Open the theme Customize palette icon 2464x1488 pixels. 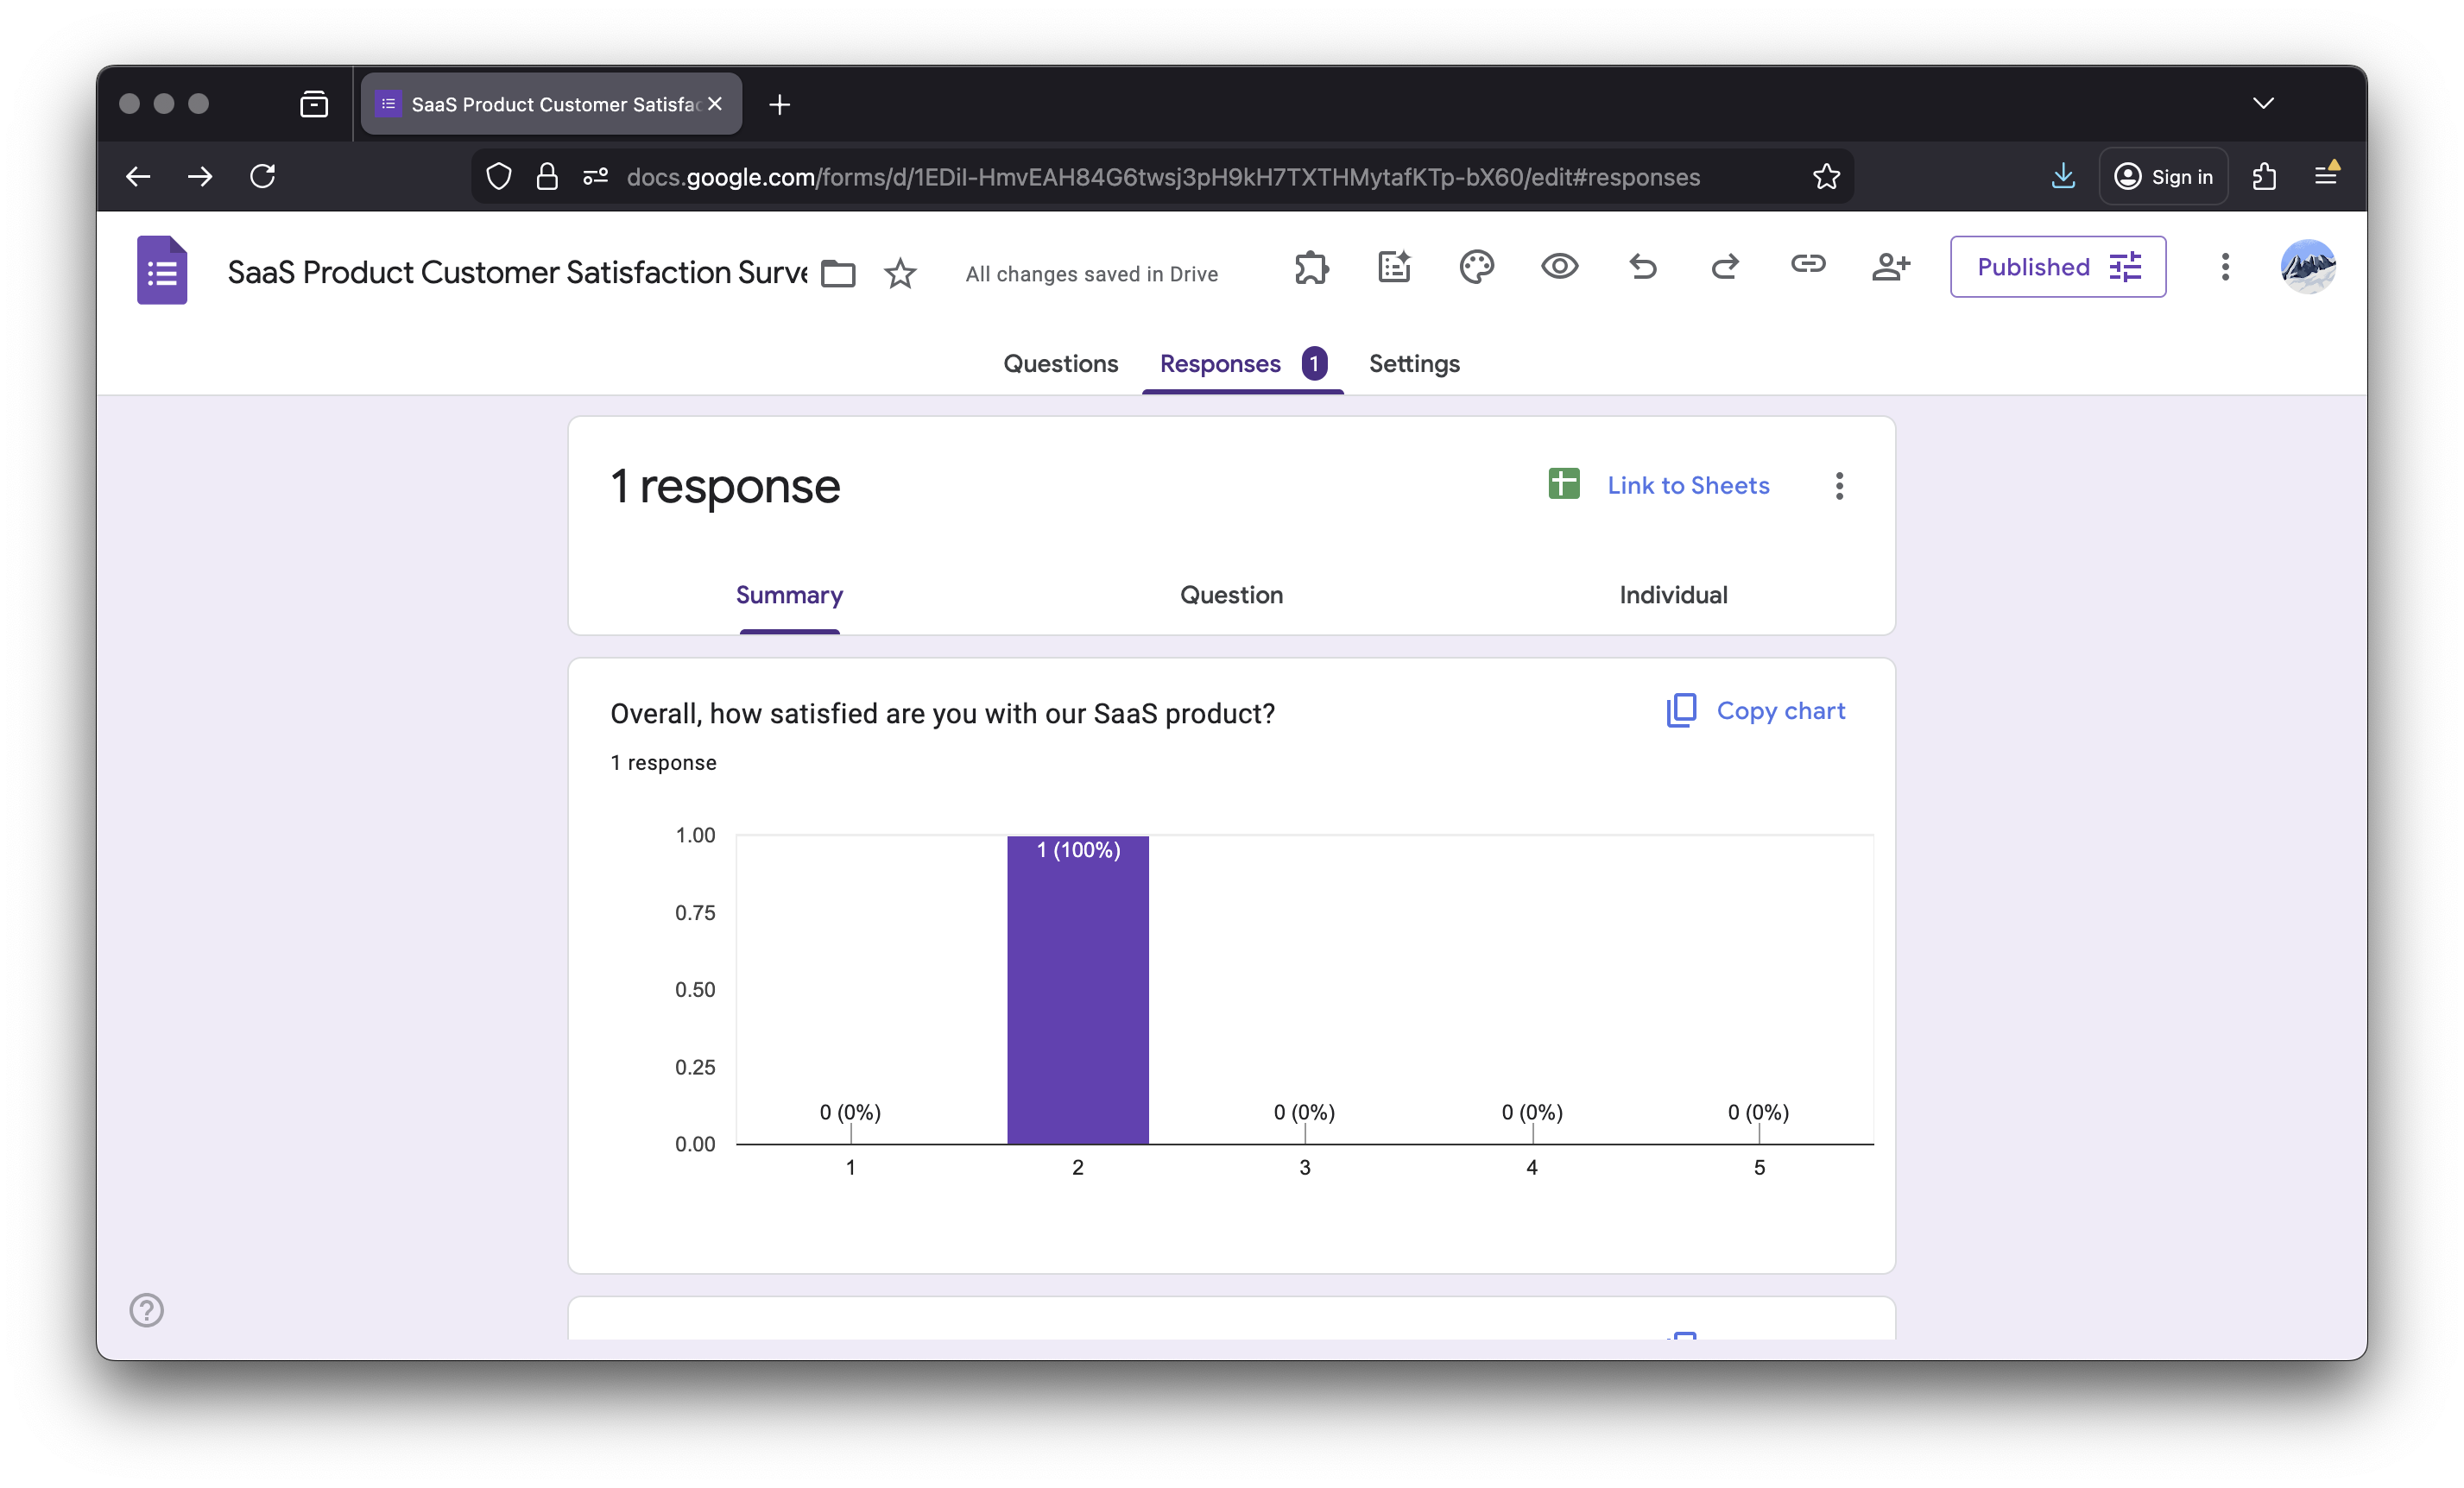pyautogui.click(x=1477, y=267)
